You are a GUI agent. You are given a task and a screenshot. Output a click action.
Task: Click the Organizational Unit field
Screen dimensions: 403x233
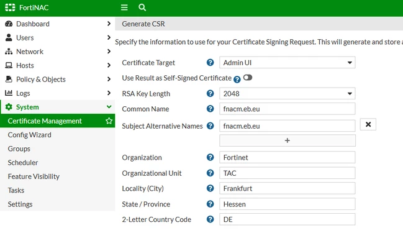[288, 173]
